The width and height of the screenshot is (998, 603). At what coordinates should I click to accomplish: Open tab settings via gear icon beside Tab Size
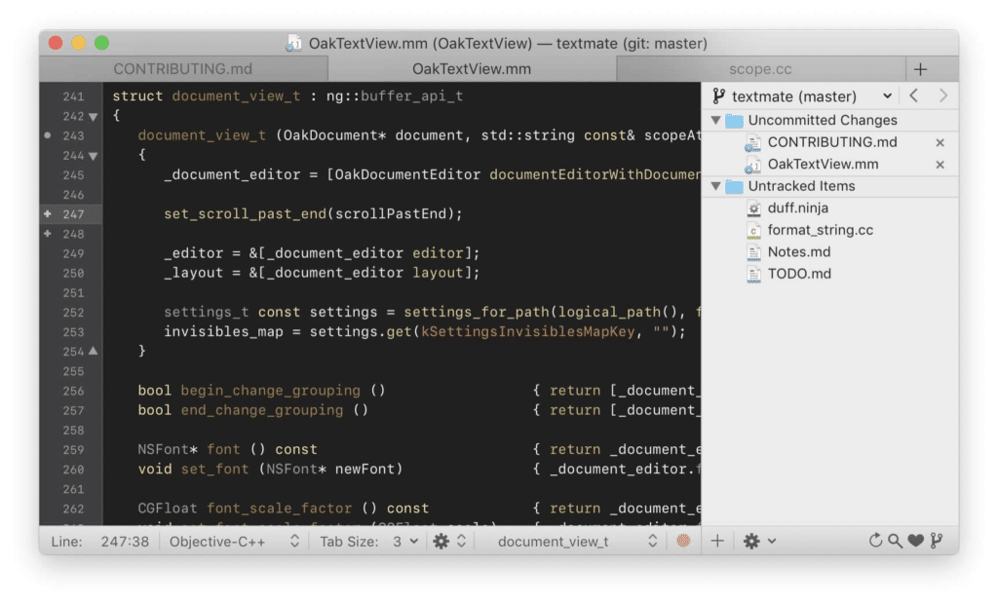tap(441, 541)
